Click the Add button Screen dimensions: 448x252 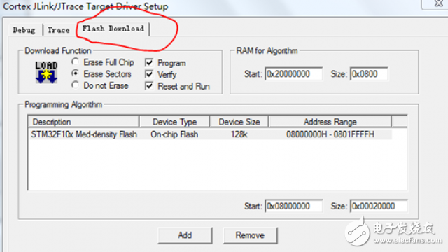click(x=185, y=235)
